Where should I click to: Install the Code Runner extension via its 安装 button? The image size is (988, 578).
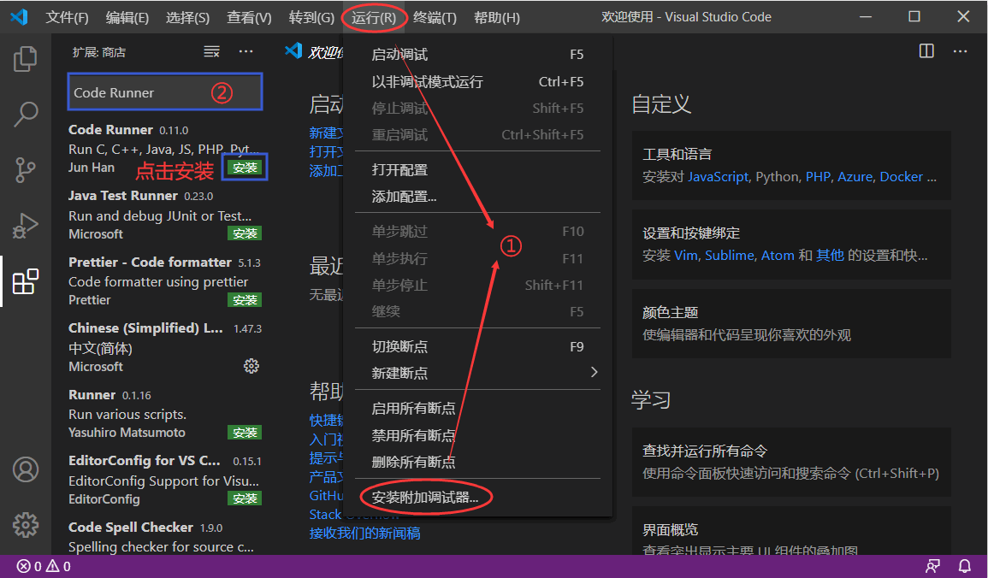[x=245, y=167]
